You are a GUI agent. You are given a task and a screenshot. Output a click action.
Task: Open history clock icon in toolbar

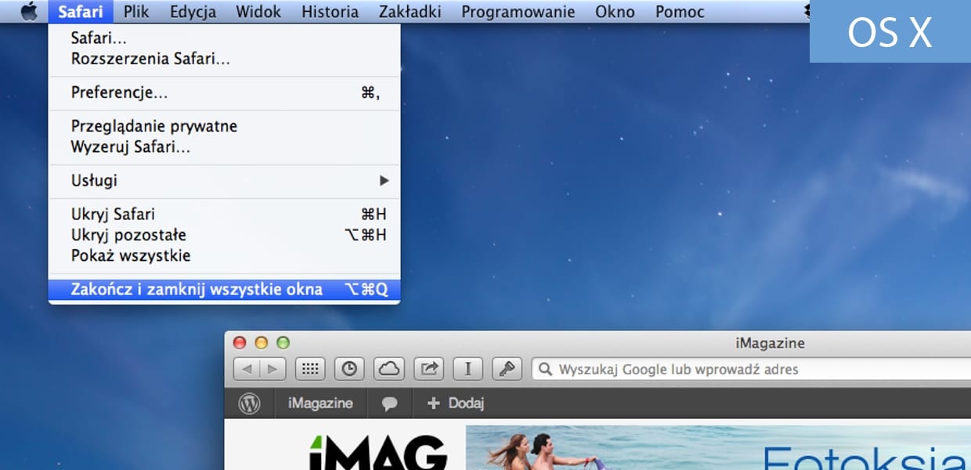pos(350,369)
